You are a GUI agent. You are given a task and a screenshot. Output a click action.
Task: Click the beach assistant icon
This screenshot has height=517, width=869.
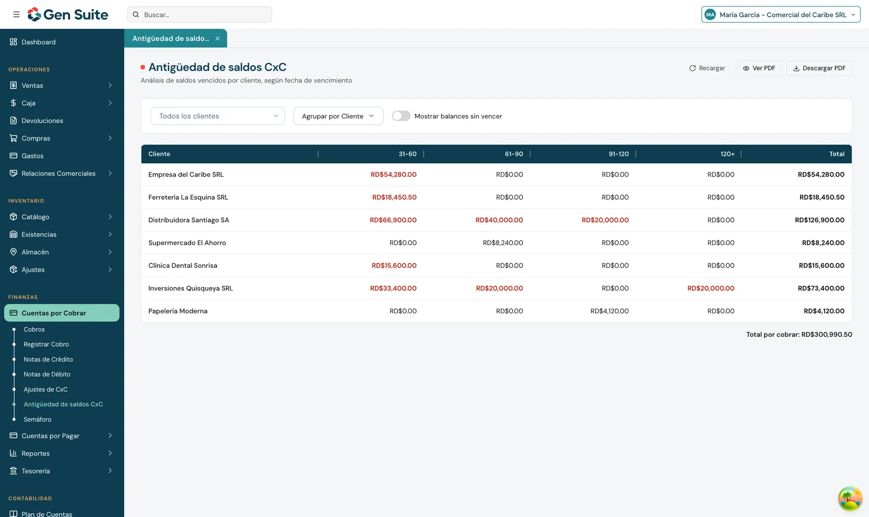click(850, 499)
